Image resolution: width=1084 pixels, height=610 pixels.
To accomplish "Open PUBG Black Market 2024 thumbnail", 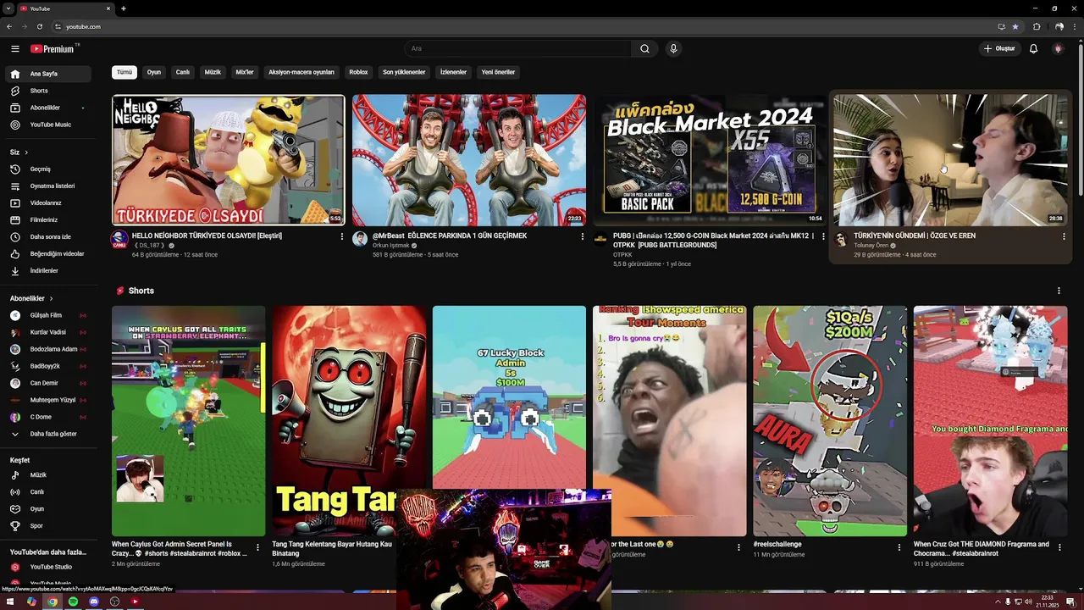I will (x=710, y=160).
